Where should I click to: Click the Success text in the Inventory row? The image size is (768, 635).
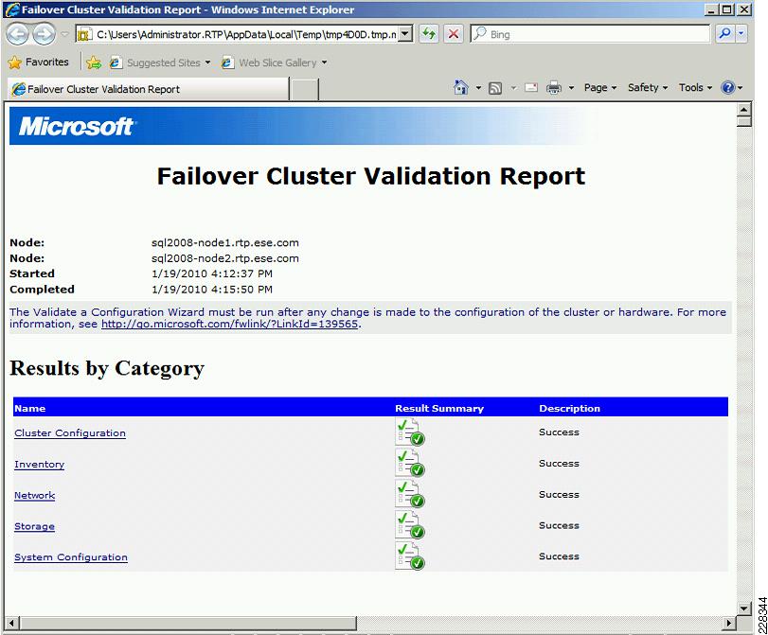(x=559, y=463)
